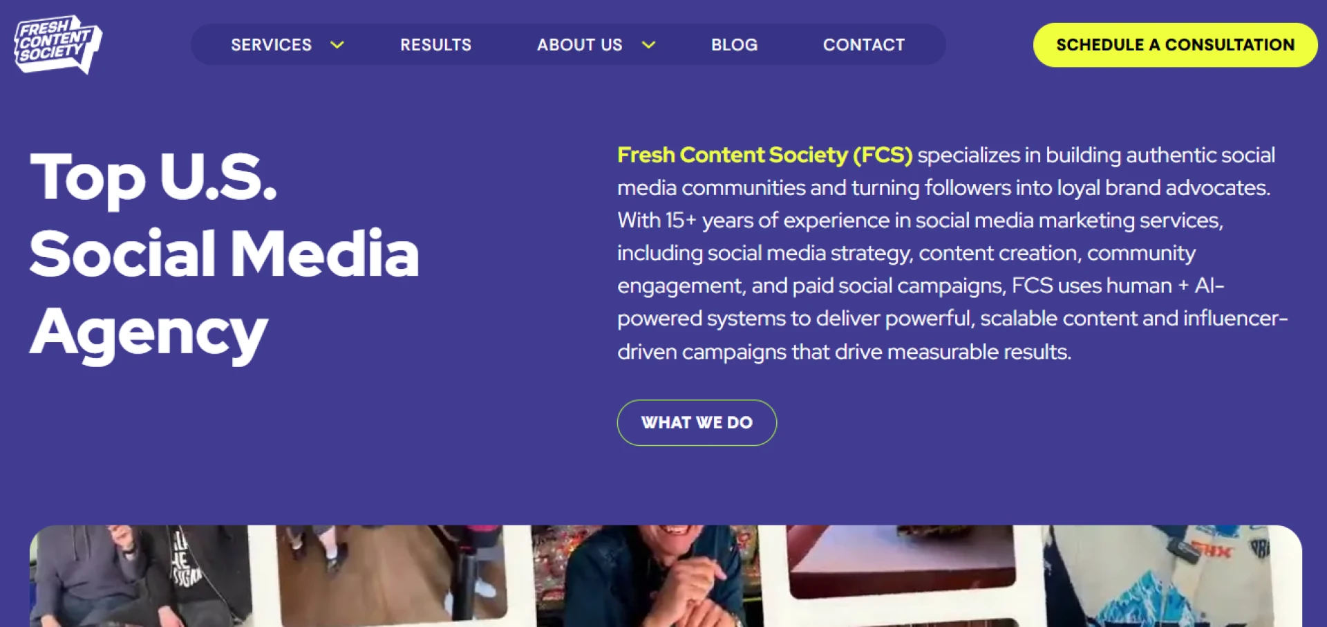Click the paragraph line mentioning 15+ years
1327x627 pixels.
(x=919, y=221)
